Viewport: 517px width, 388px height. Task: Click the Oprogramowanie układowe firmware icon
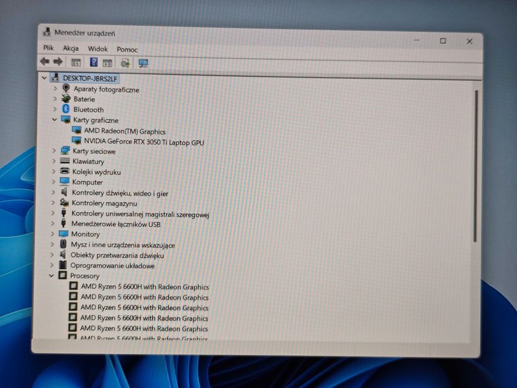pyautogui.click(x=63, y=264)
